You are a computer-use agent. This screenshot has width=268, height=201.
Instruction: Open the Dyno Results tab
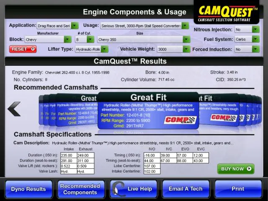click(x=28, y=189)
